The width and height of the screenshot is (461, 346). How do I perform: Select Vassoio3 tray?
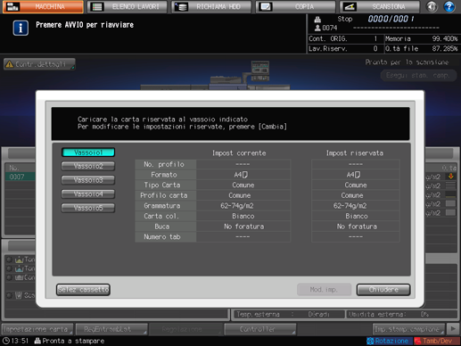pyautogui.click(x=88, y=180)
